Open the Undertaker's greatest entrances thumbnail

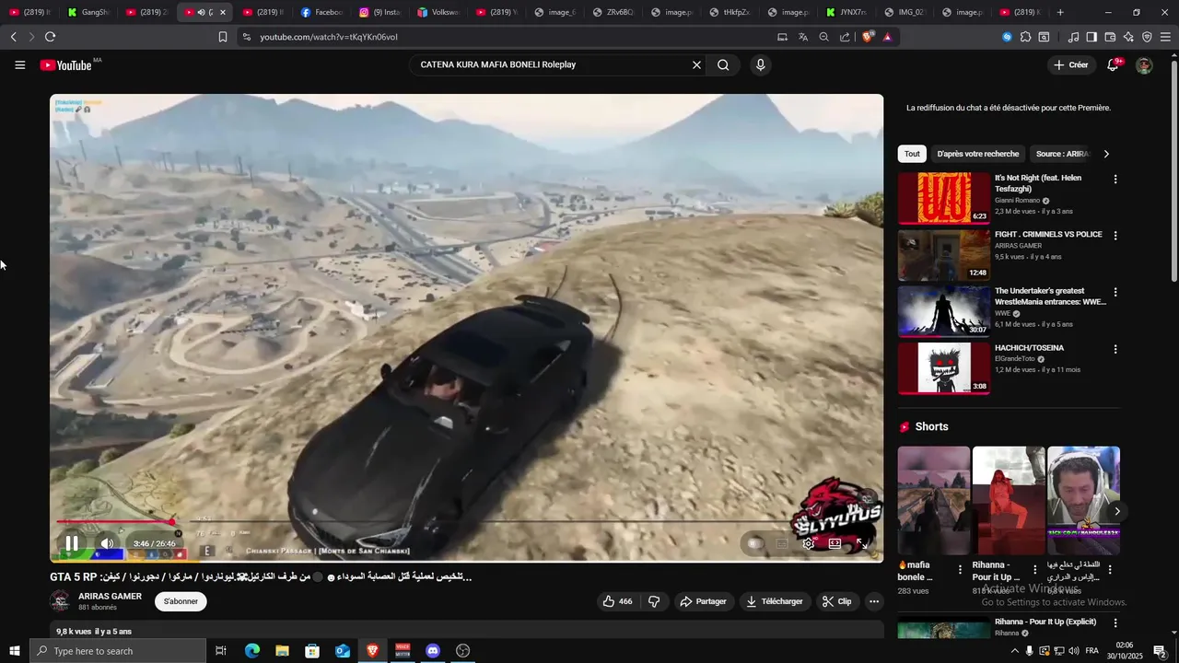coord(944,311)
